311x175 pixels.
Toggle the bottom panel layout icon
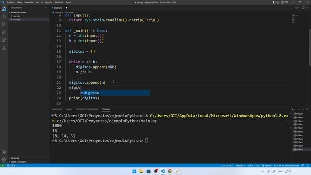pos(278,2)
